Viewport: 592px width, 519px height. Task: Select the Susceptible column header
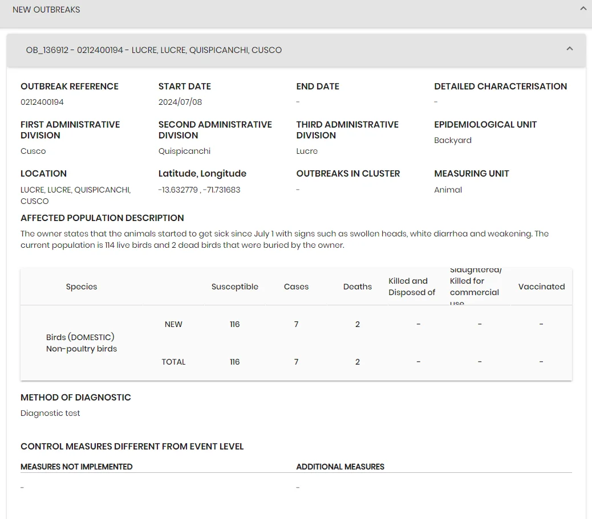coord(235,287)
